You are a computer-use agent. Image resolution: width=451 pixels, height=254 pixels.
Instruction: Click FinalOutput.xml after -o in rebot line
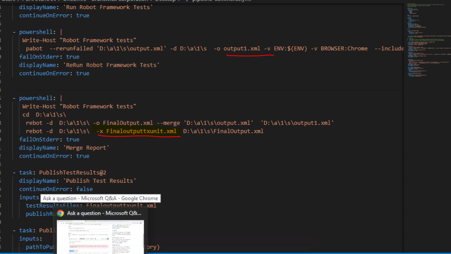pyautogui.click(x=128, y=123)
